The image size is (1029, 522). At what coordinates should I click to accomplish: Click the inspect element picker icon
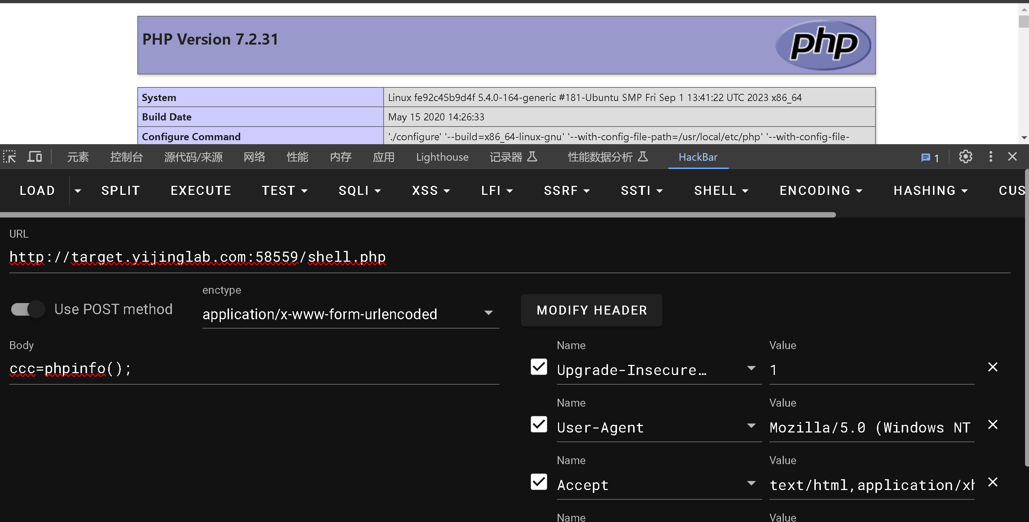pos(10,156)
